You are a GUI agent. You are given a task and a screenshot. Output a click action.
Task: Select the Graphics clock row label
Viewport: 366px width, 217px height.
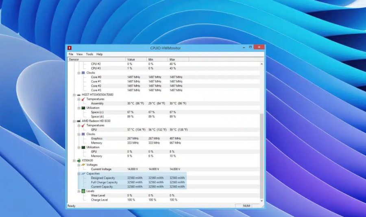click(x=97, y=138)
